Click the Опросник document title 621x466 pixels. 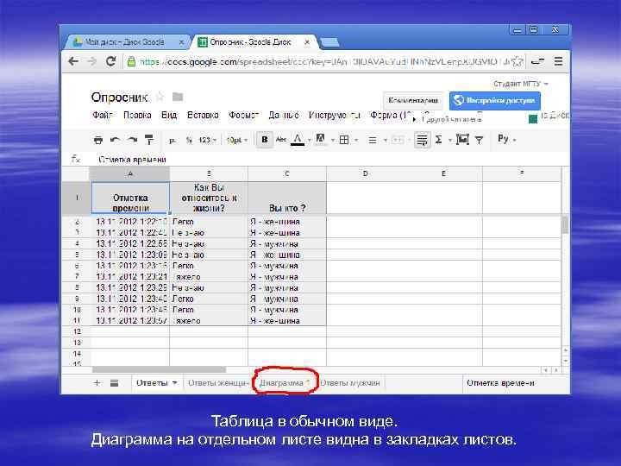tap(119, 97)
